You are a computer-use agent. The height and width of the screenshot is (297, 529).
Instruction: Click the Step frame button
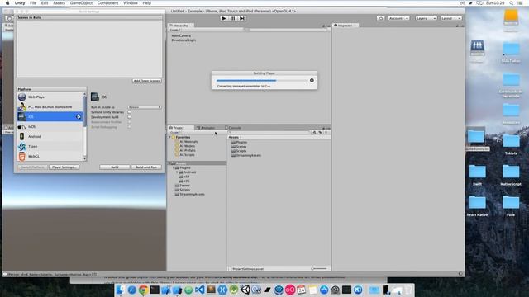click(x=242, y=18)
